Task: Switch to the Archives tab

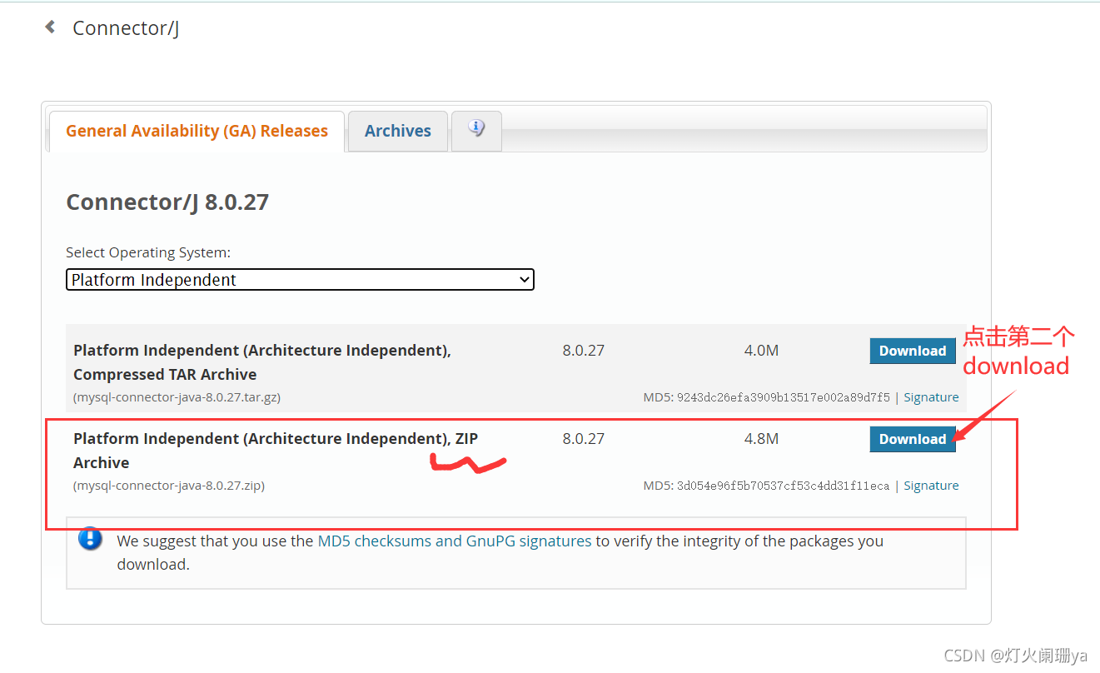Action: (398, 131)
